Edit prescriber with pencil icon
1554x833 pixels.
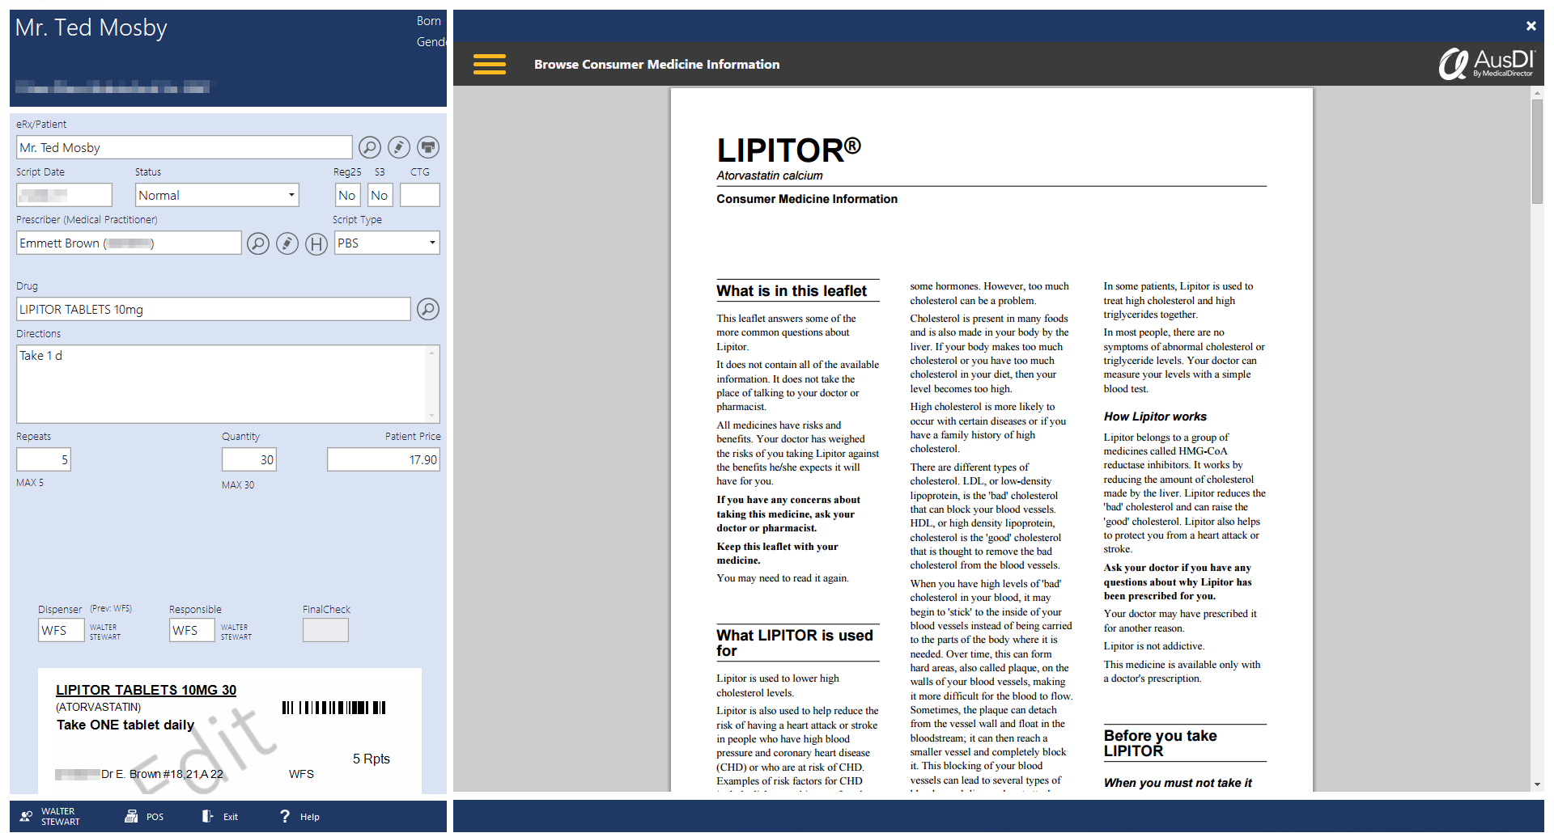click(x=287, y=243)
